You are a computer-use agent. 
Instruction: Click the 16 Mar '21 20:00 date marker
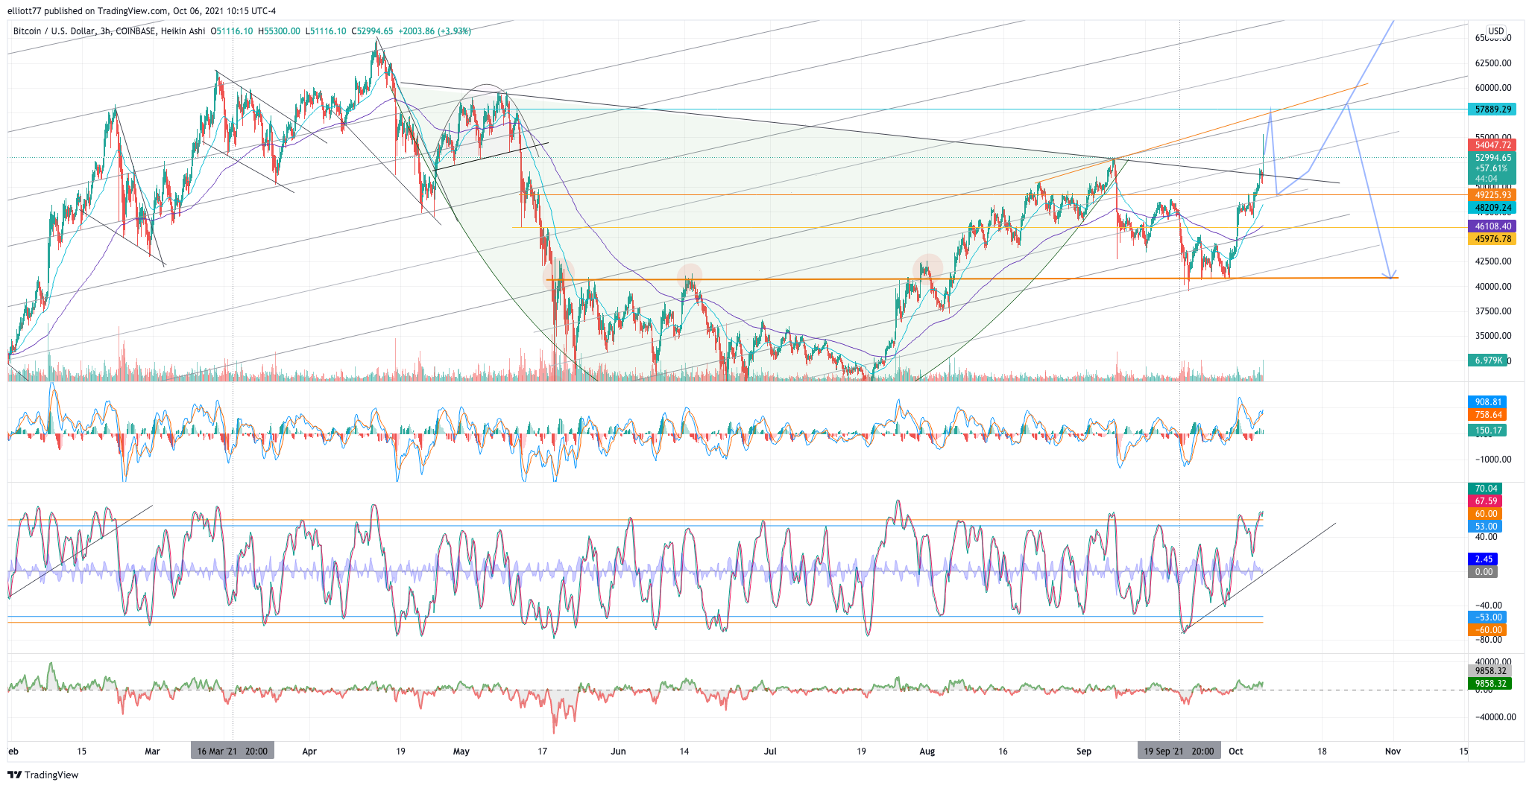click(233, 751)
